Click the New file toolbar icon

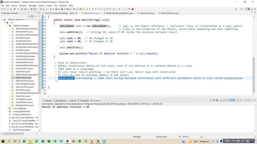pos(2,9)
